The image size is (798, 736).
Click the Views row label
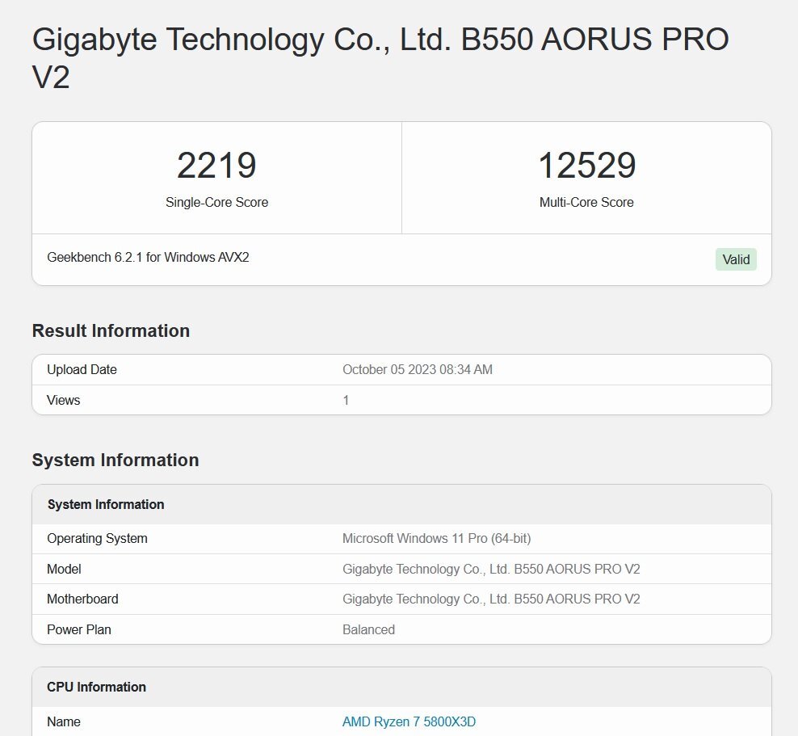64,400
